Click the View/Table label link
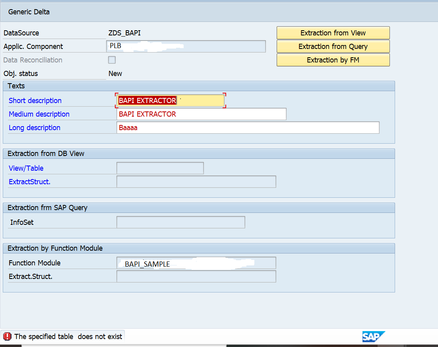 [x=26, y=168]
